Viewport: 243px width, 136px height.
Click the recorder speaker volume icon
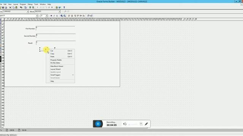pos(125,124)
